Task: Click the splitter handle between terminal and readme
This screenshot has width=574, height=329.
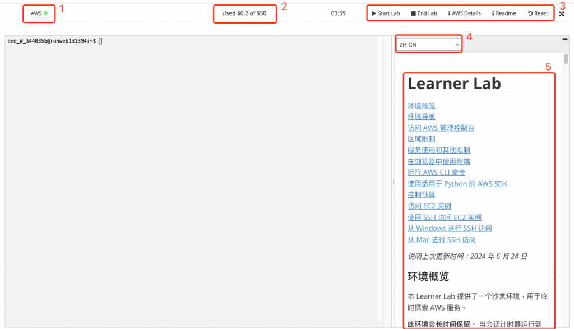Action: tap(393, 182)
